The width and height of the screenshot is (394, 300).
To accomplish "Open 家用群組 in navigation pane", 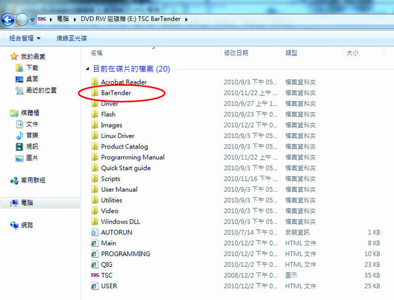I will tap(33, 180).
